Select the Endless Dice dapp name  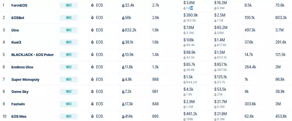[x=22, y=67]
